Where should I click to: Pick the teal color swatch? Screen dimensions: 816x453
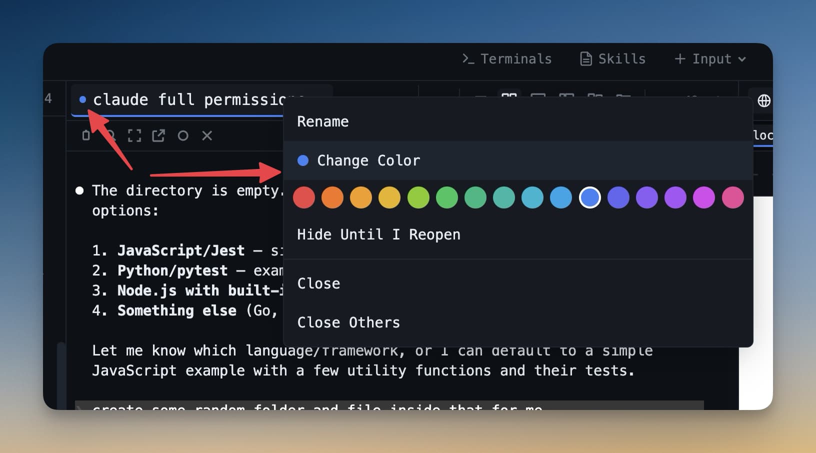click(504, 197)
